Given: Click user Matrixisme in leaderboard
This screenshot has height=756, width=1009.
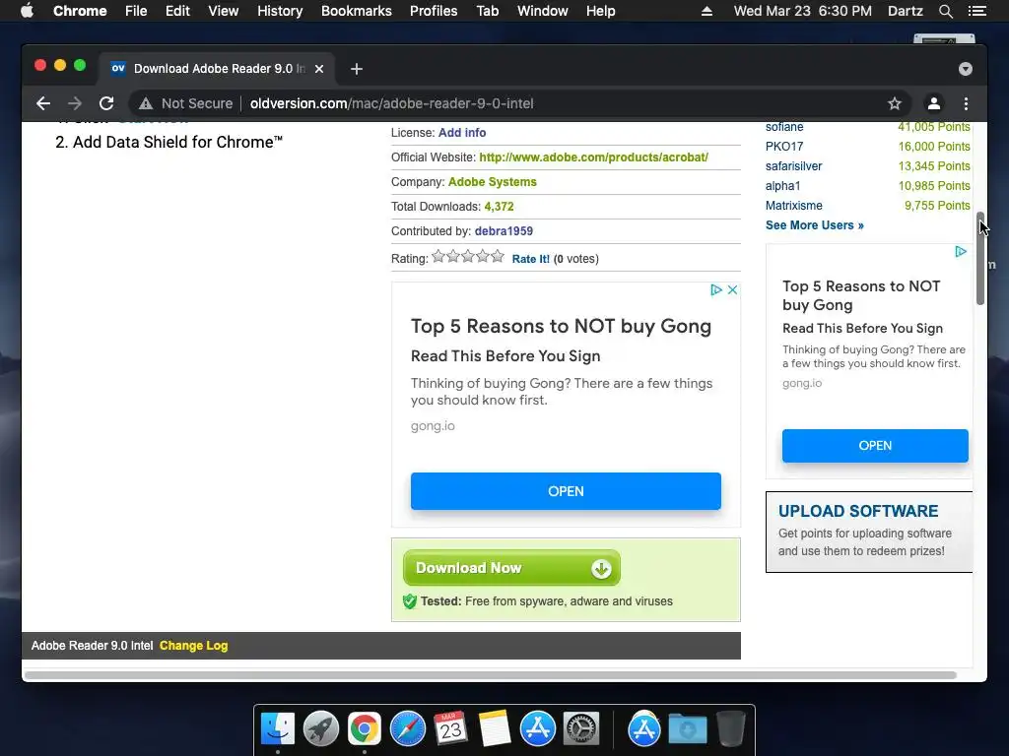Looking at the screenshot, I should pyautogui.click(x=793, y=206).
